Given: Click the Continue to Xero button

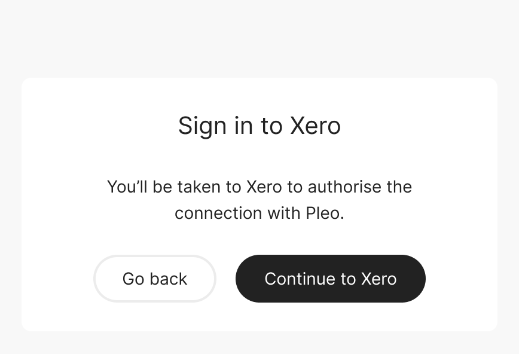Looking at the screenshot, I should pos(330,279).
